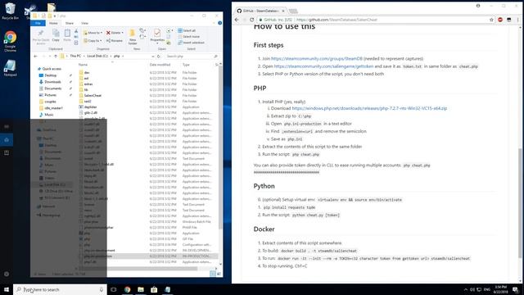Screen dimensions: 524x295
Task: Open Properties from the Explorer ribbon
Action: [x=157, y=35]
